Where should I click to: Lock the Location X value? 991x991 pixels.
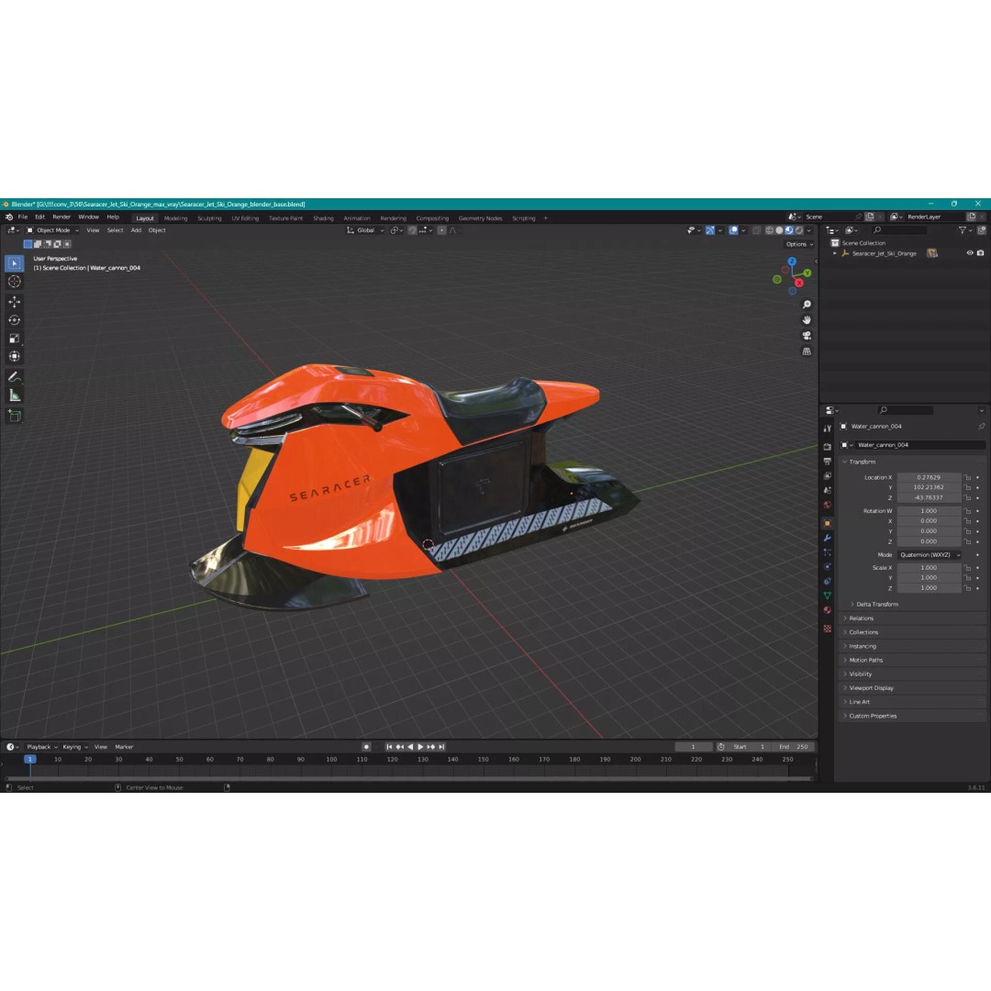click(x=967, y=478)
